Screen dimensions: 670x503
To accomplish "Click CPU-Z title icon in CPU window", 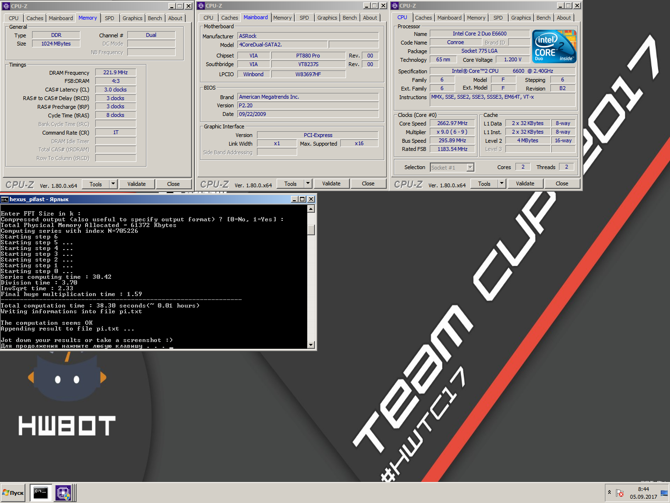I will click(395, 6).
